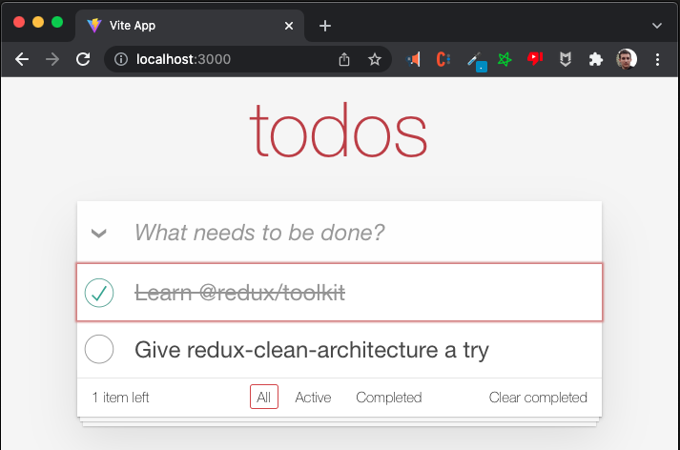The height and width of the screenshot is (450, 680).
Task: Click the todos heading
Action: pyautogui.click(x=339, y=130)
